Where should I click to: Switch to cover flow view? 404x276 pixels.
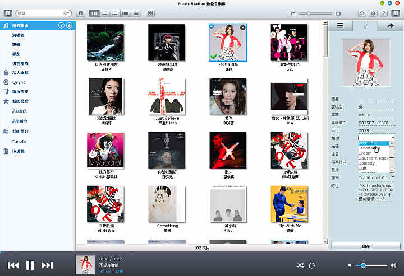pyautogui.click(x=126, y=13)
